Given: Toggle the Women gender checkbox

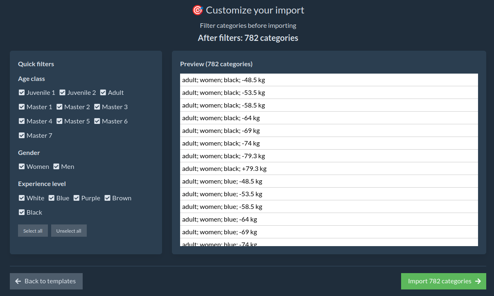Looking at the screenshot, I should (22, 167).
